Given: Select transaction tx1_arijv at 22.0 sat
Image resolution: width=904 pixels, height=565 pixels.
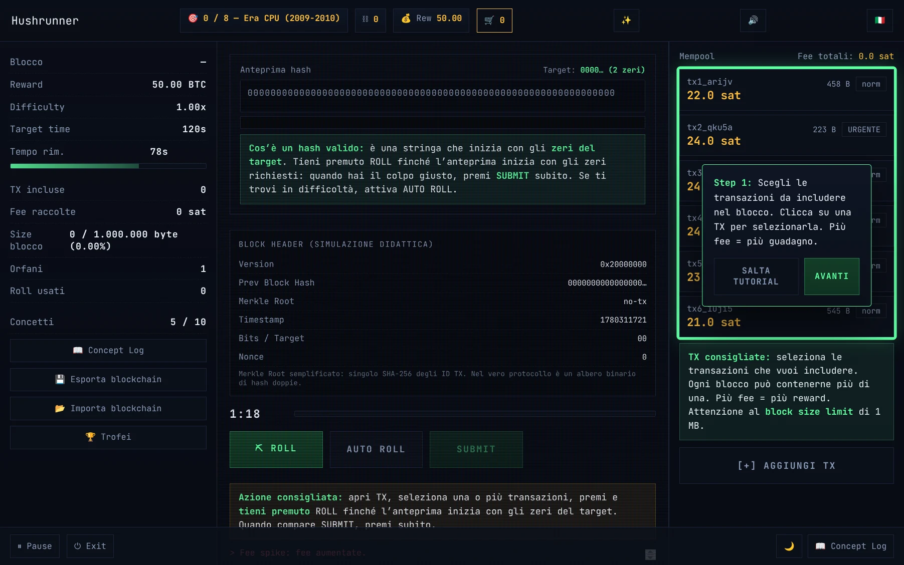Looking at the screenshot, I should 787,89.
